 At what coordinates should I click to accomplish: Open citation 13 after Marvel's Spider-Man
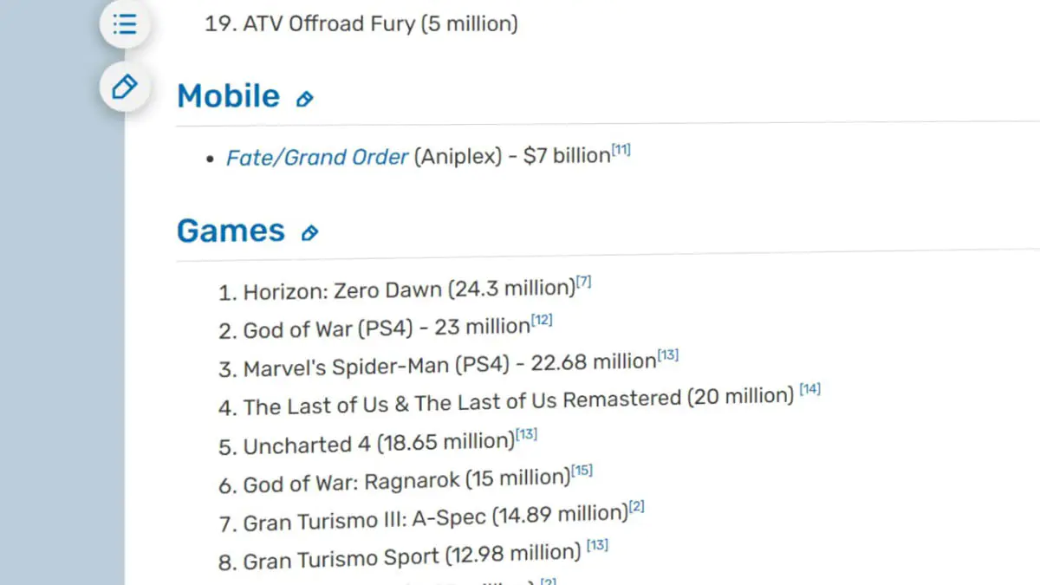coord(667,355)
